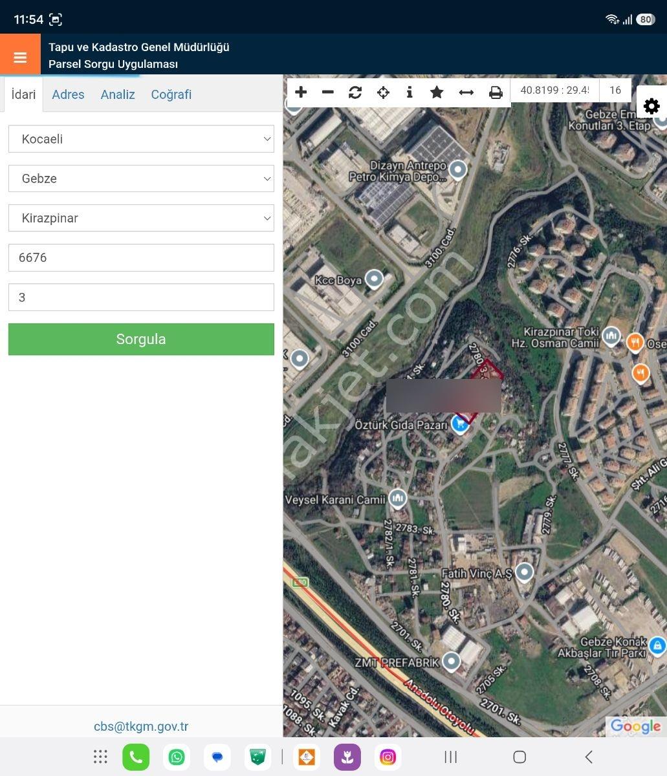This screenshot has height=776, width=667.
Task: Launch Instagram from the dock
Action: (x=388, y=757)
